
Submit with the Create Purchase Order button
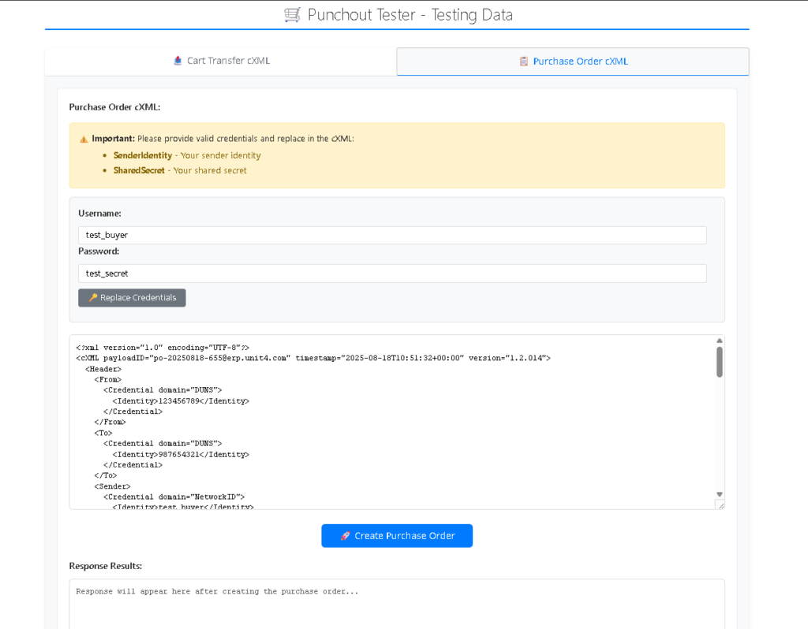coord(397,536)
